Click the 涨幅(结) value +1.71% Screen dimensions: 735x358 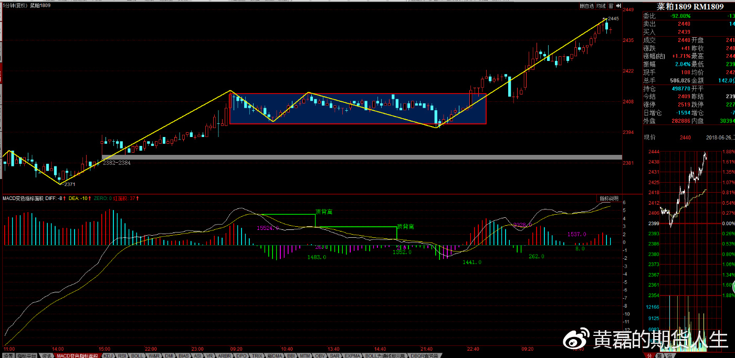tap(681, 56)
